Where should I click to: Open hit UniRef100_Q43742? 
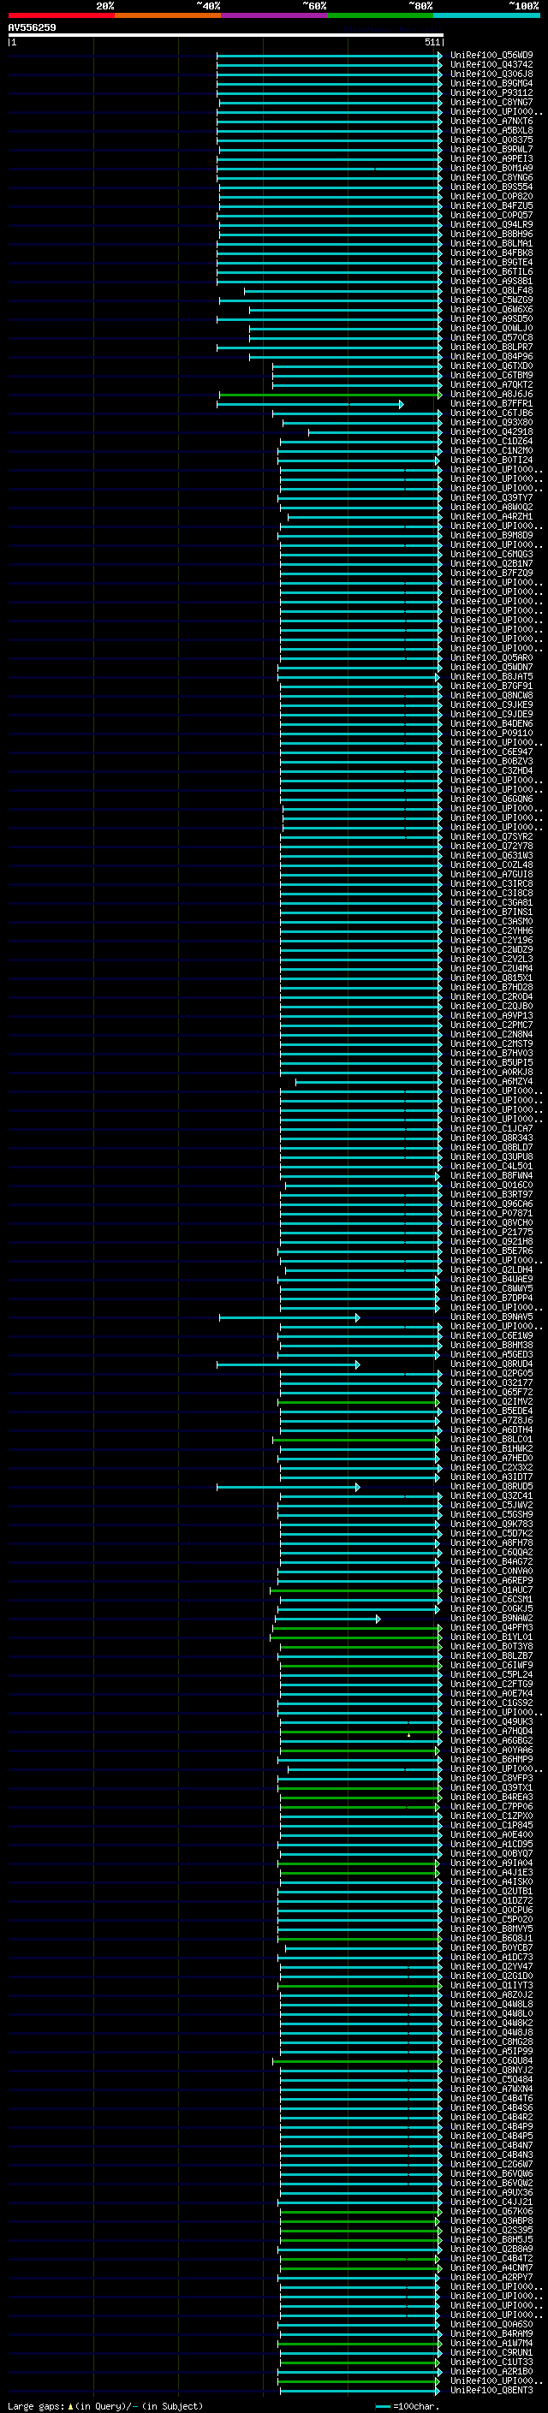[x=491, y=65]
